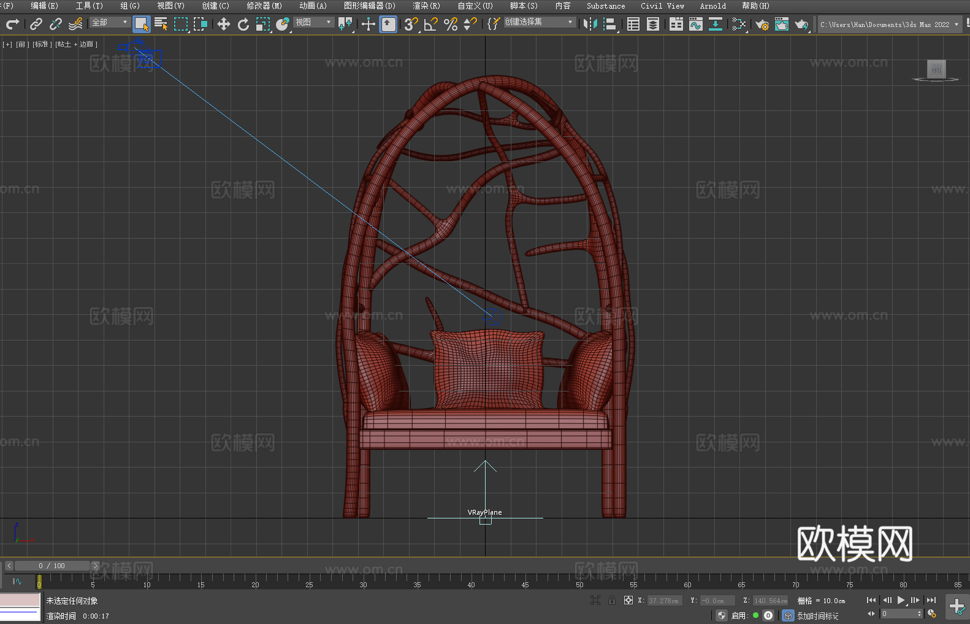The height and width of the screenshot is (624, 970).
Task: Click Select and Manipulate crosshair icon
Action: [369, 24]
